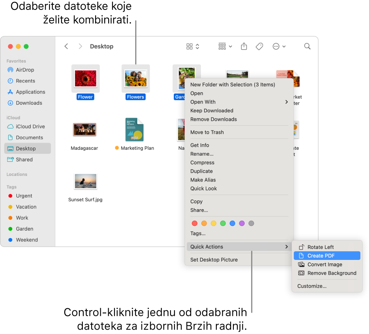Choose Remove Background quick action
The height and width of the screenshot is (334, 369).
point(327,273)
